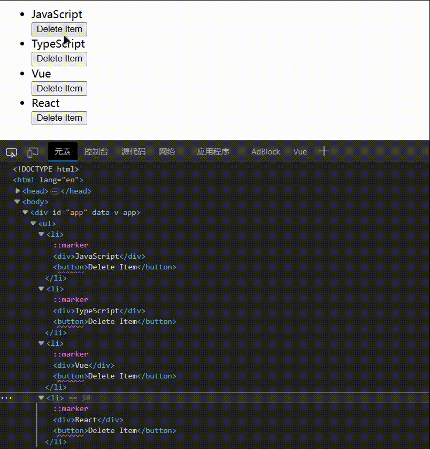Switch to the 元素 tab
Screen dimensions: 430x449
[x=63, y=151]
